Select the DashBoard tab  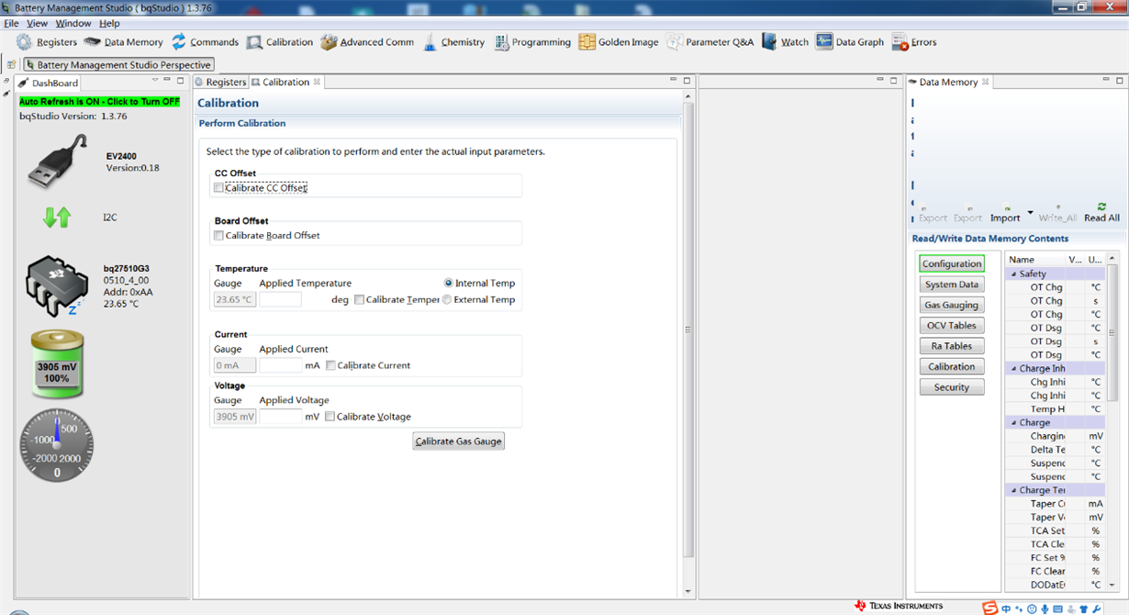[50, 83]
